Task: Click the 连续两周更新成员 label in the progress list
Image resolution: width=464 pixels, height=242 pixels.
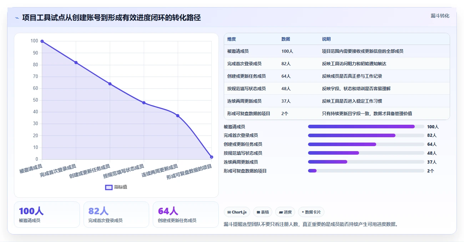Action: tap(241, 162)
